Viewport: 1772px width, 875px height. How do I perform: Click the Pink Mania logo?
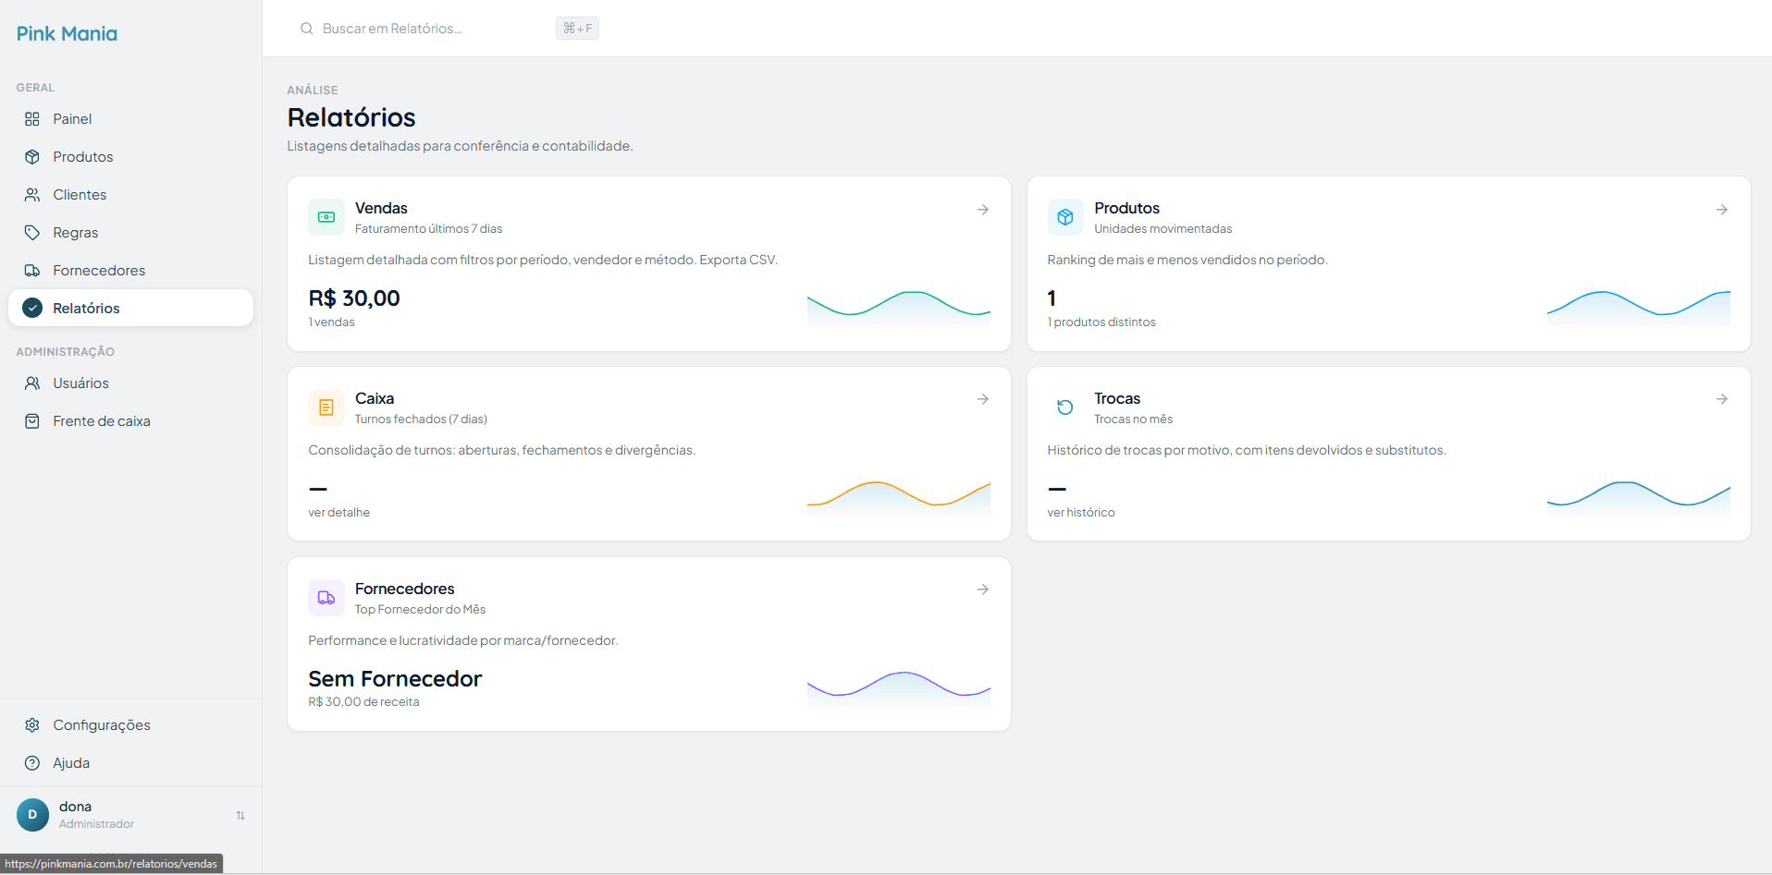pyautogui.click(x=67, y=34)
